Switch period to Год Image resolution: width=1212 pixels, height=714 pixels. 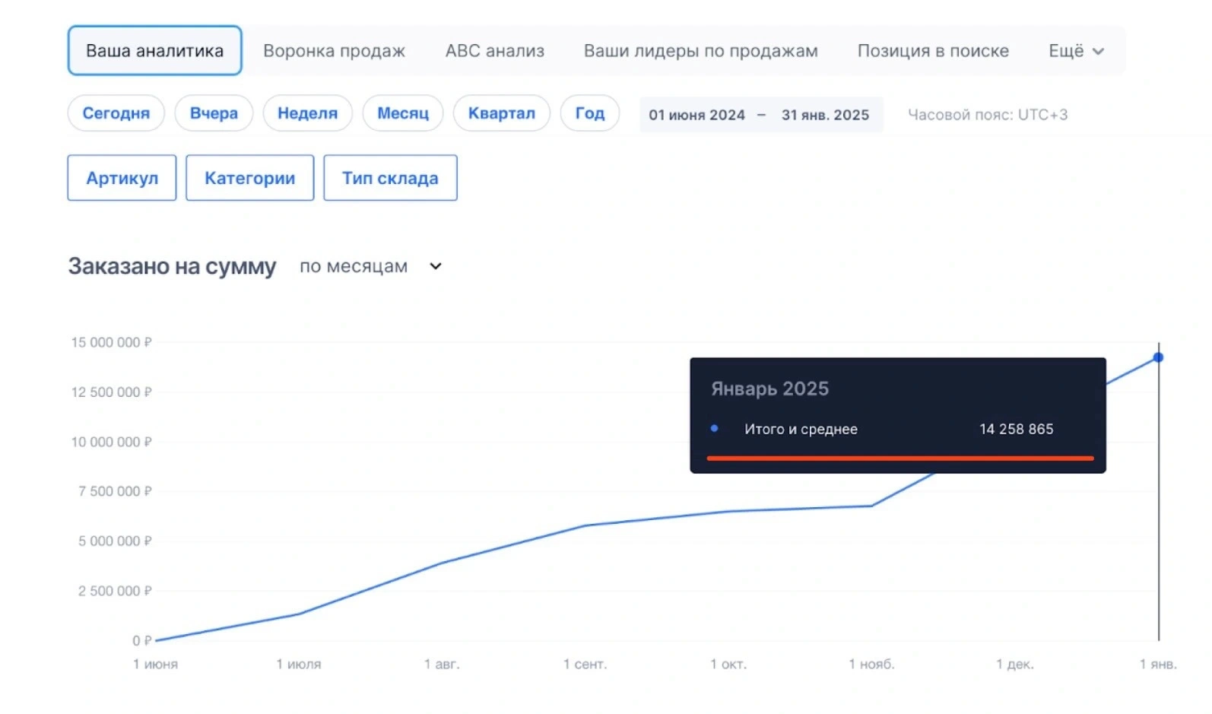click(589, 113)
